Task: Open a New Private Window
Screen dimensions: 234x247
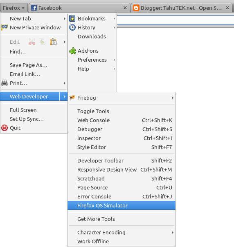Action: 34,28
